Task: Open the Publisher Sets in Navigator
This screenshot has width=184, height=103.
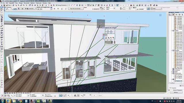Action: click(182, 15)
